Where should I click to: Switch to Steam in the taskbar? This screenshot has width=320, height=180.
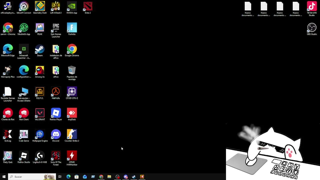pyautogui.click(x=134, y=177)
